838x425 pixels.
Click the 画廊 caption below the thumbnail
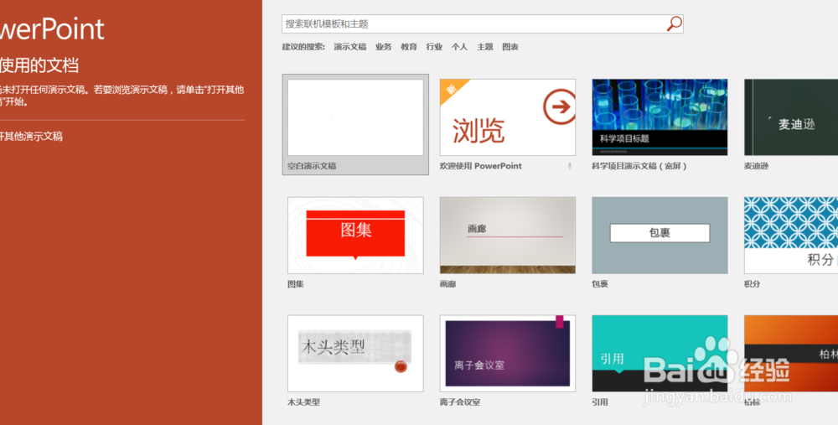(447, 284)
